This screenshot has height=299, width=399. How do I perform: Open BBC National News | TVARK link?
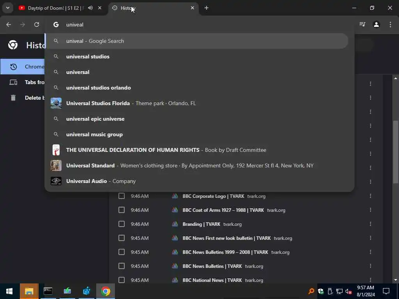pos(212,280)
